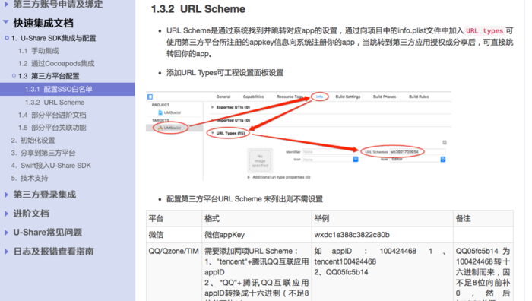Click the bullet text 添加URL Types可工程设置面板设置
The height and width of the screenshot is (301, 532).
[225, 73]
